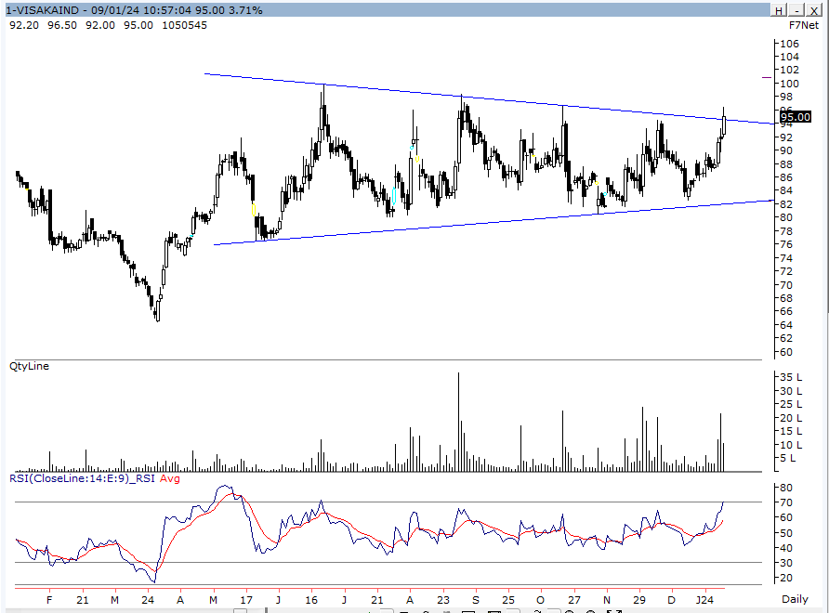Click the 20 label on the RSI axis
This screenshot has width=829, height=613.
[x=786, y=578]
